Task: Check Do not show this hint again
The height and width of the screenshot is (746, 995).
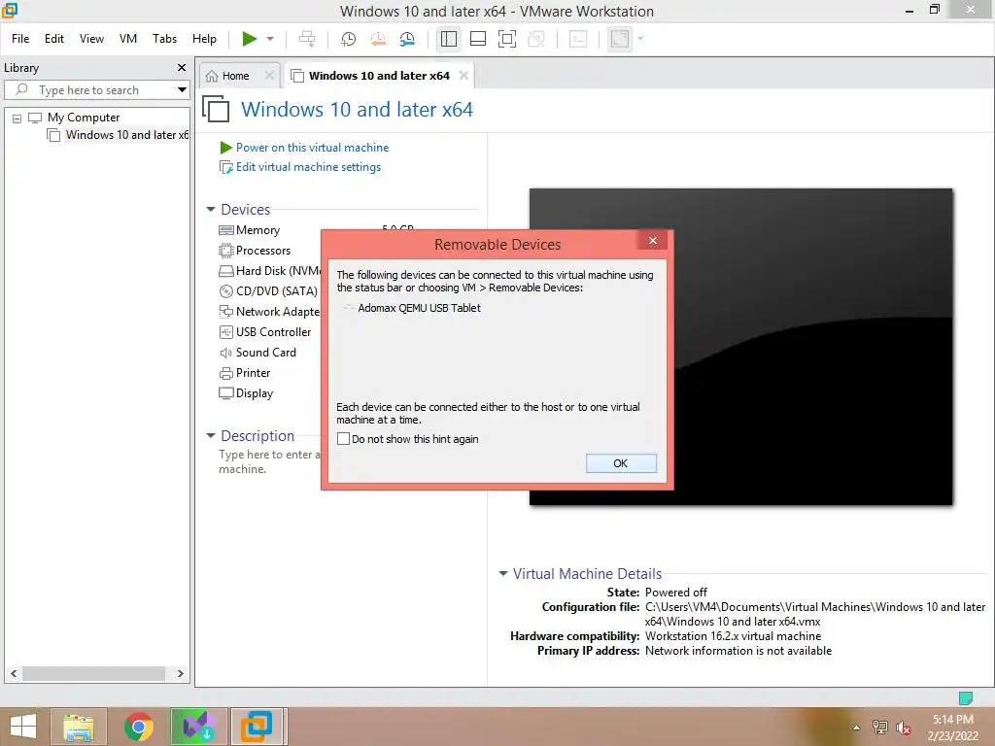Action: pos(343,439)
